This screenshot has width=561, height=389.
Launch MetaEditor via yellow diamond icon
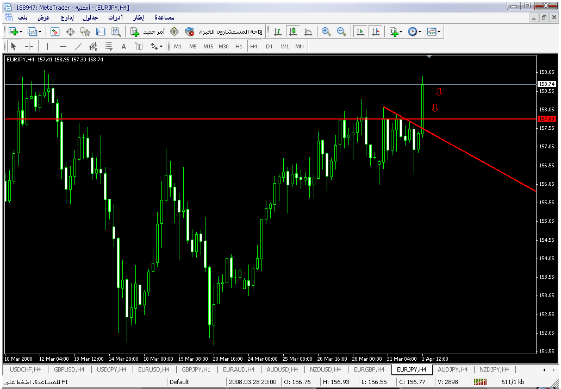click(x=174, y=32)
